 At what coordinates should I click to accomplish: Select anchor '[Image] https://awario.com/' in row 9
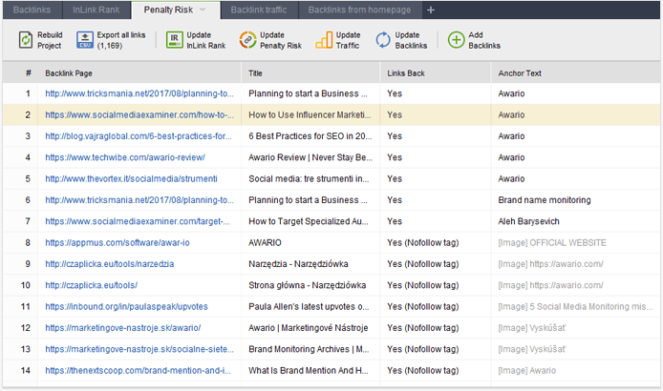pos(550,264)
